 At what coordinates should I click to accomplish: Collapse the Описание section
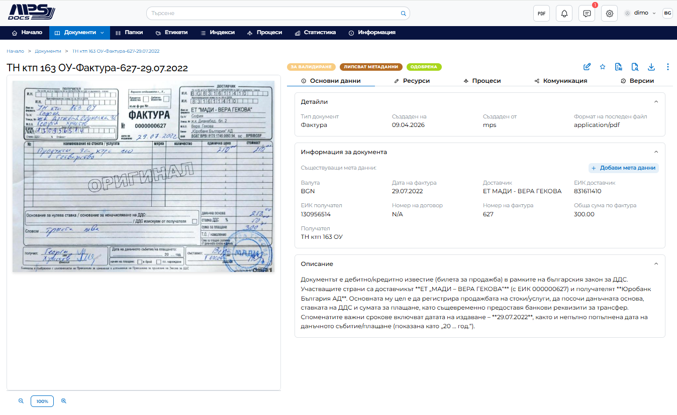[656, 263]
